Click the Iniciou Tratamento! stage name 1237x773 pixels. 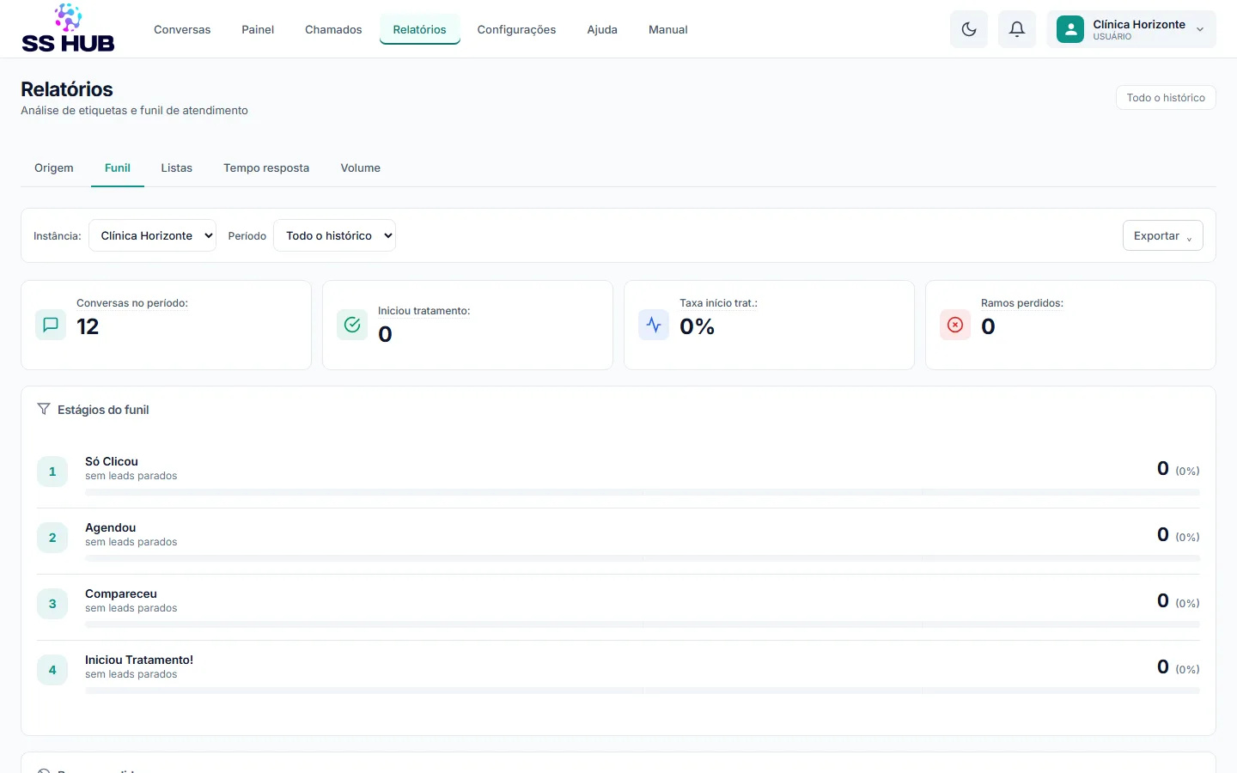point(139,660)
